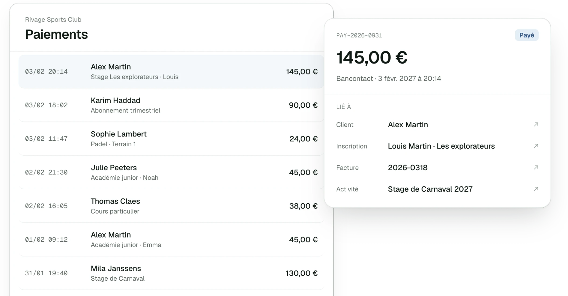Click client name Alex Martin in details
This screenshot has width=568, height=296.
408,125
